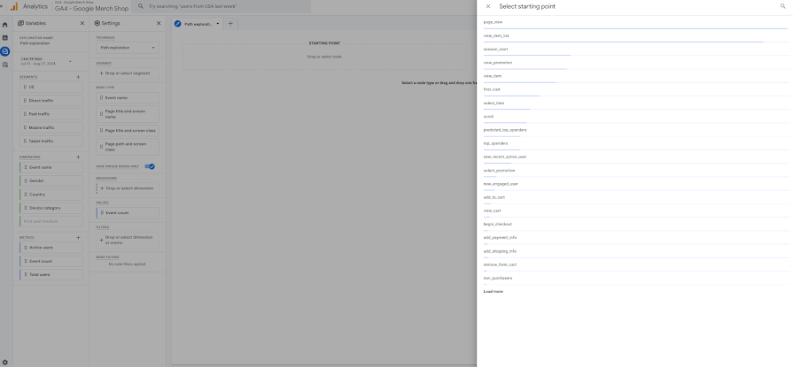Add a new segment with plus icon
This screenshot has width=793, height=367.
(78, 77)
